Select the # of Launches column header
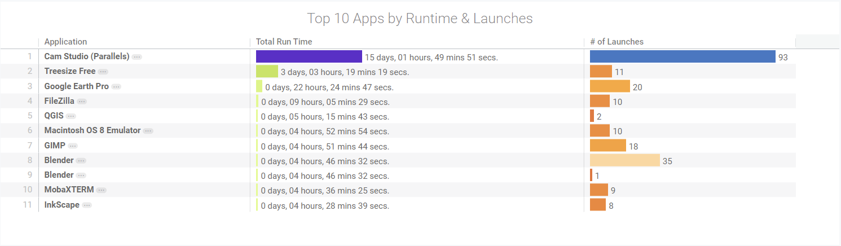Viewport: 841px width, 246px height. tap(617, 42)
